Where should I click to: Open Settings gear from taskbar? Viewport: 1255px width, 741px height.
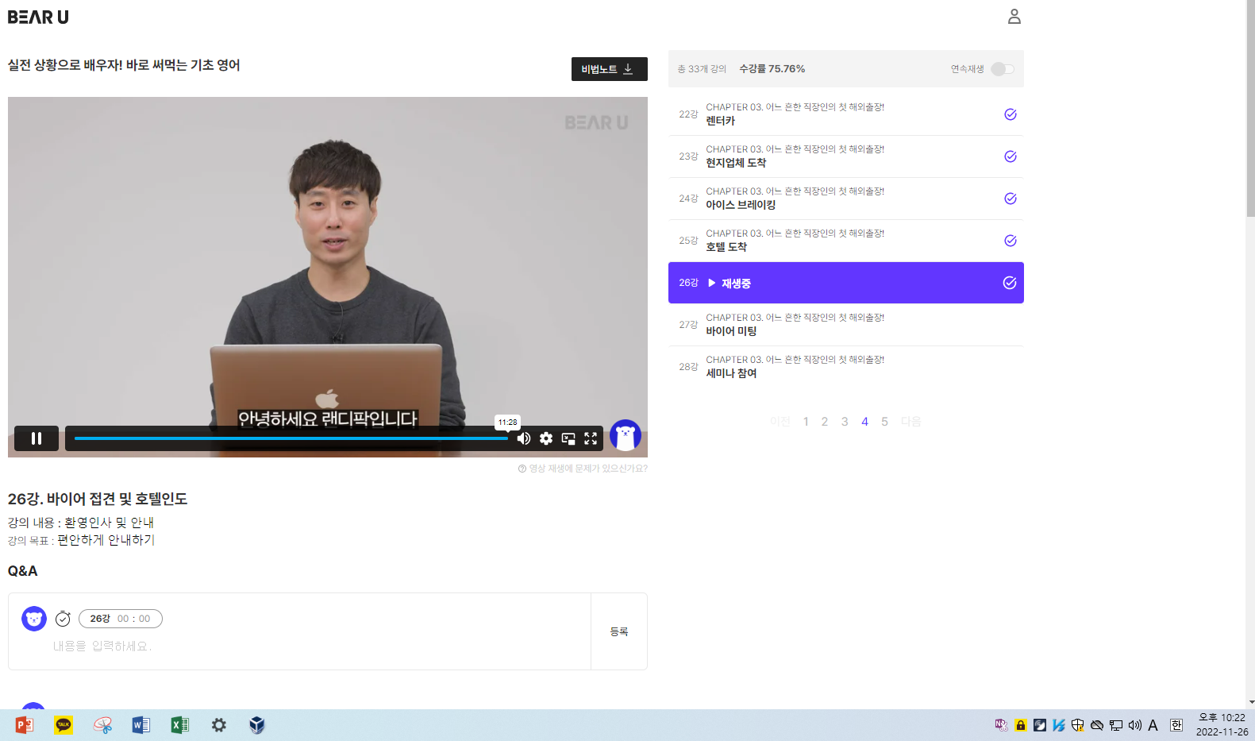pyautogui.click(x=219, y=725)
